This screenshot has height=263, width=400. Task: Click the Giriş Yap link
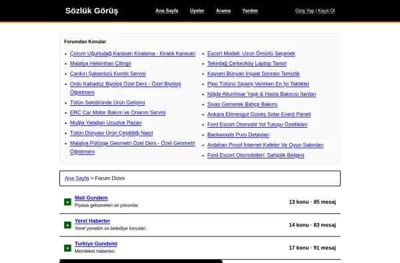click(305, 11)
